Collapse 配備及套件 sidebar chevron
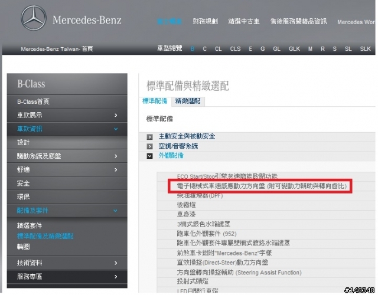The height and width of the screenshot is (295, 378). coord(116,211)
